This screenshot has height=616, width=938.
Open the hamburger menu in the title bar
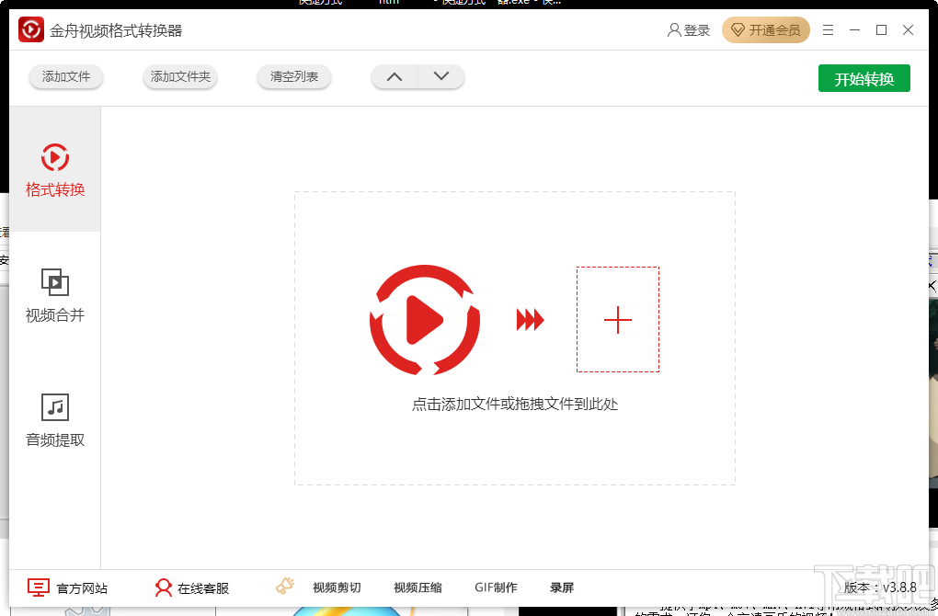coord(827,29)
